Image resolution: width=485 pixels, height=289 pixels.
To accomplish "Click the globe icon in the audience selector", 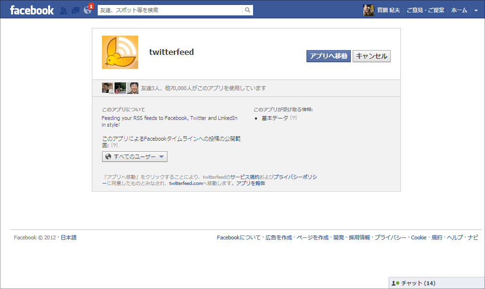I will click(x=108, y=157).
